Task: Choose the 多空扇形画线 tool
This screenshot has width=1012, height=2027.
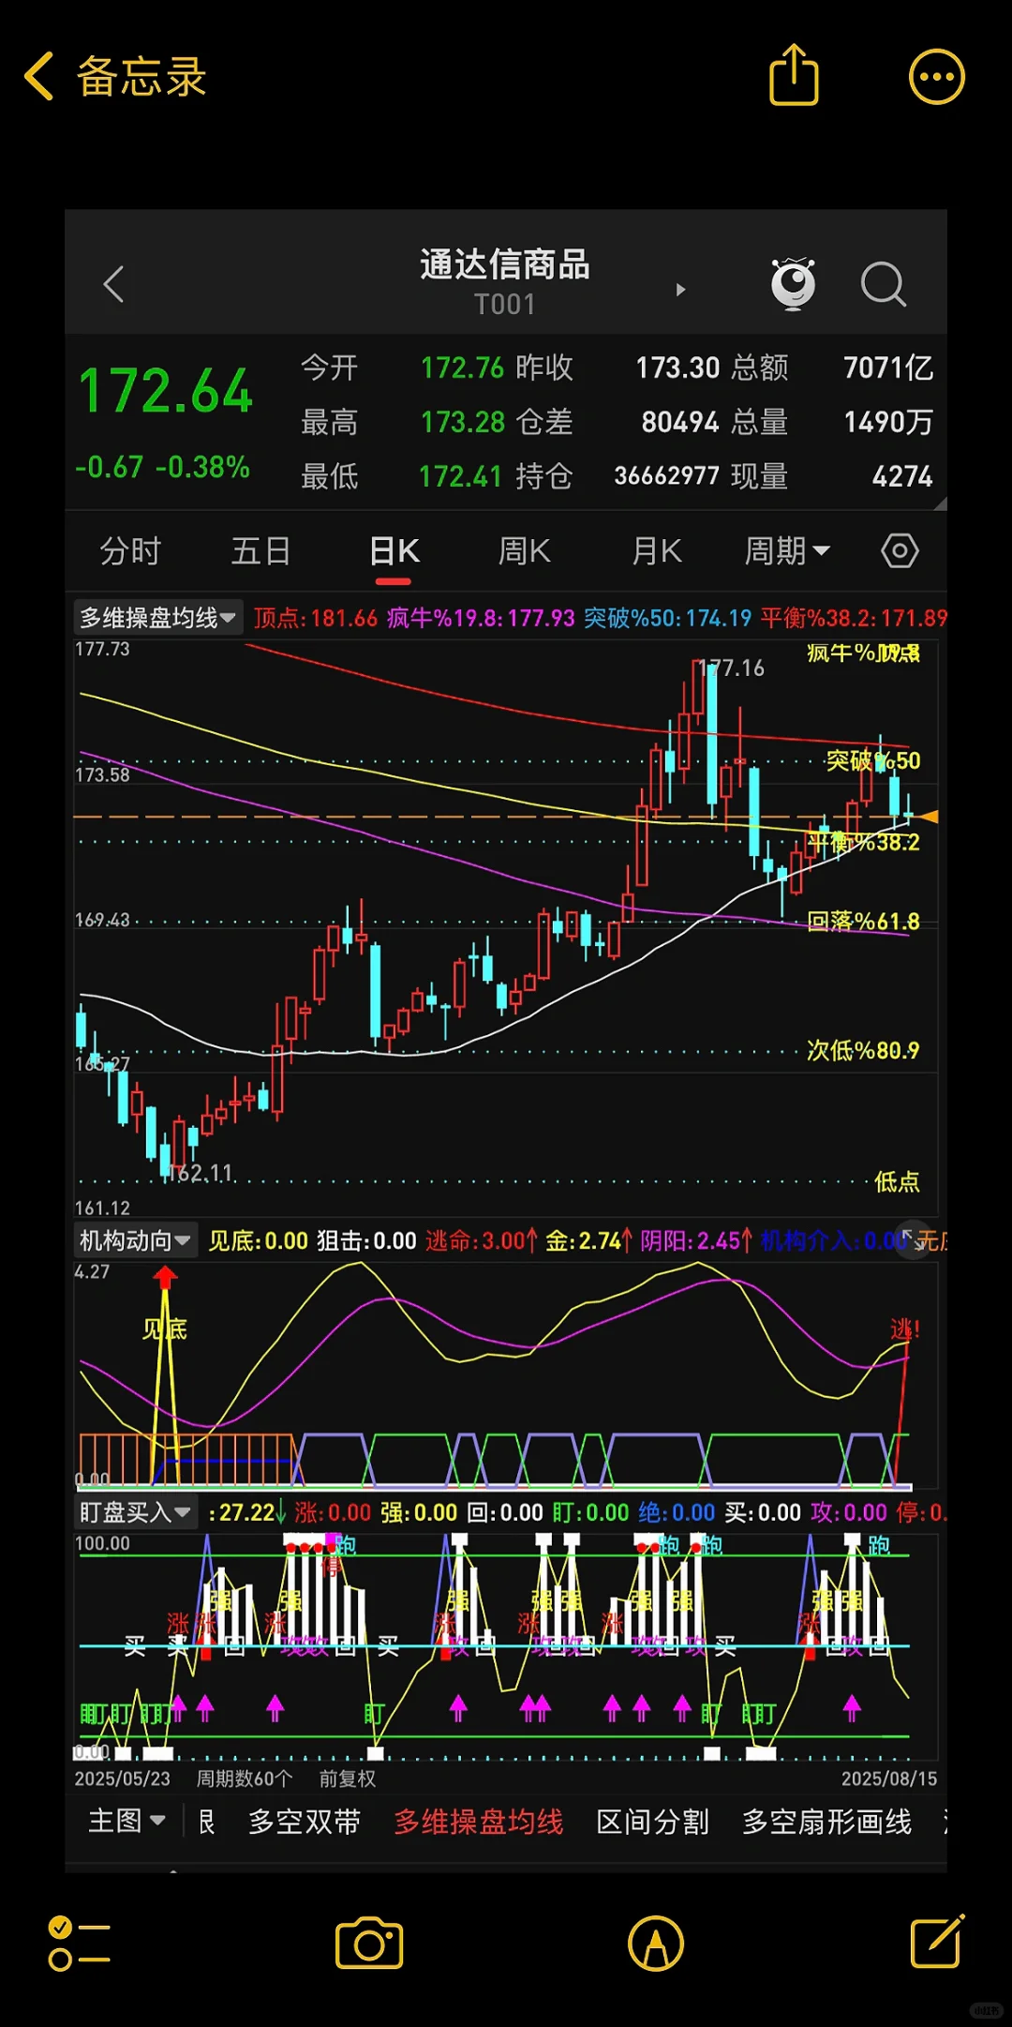Action: click(826, 1821)
